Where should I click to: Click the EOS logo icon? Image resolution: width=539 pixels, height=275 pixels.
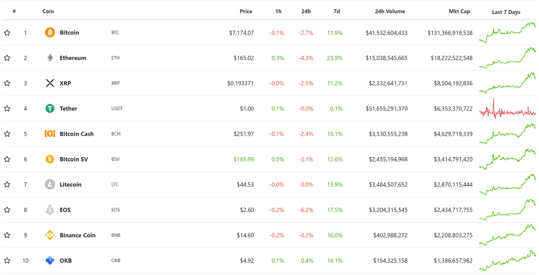pyautogui.click(x=50, y=210)
